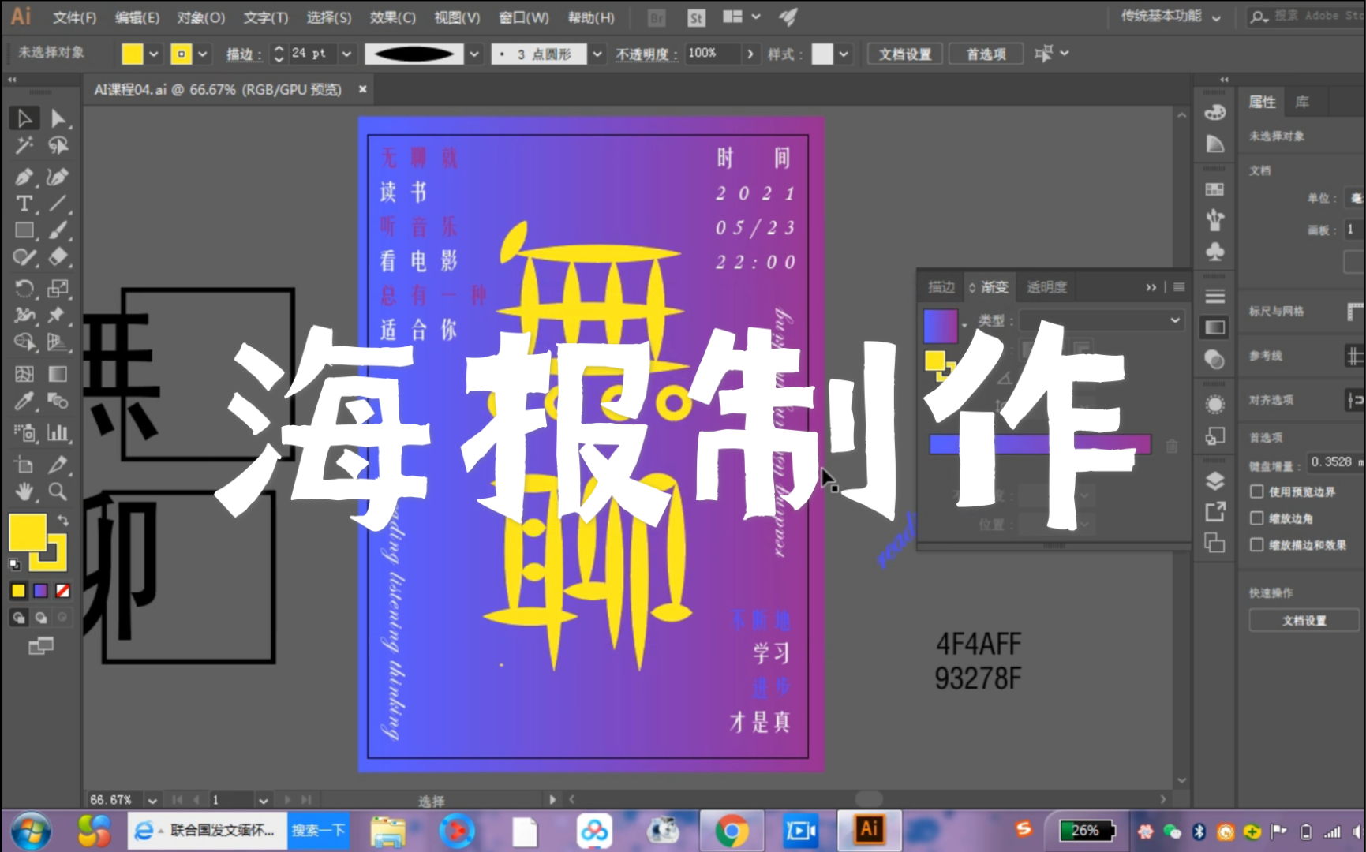The width and height of the screenshot is (1366, 852).
Task: Switch to the 透明度 tab
Action: point(1046,286)
